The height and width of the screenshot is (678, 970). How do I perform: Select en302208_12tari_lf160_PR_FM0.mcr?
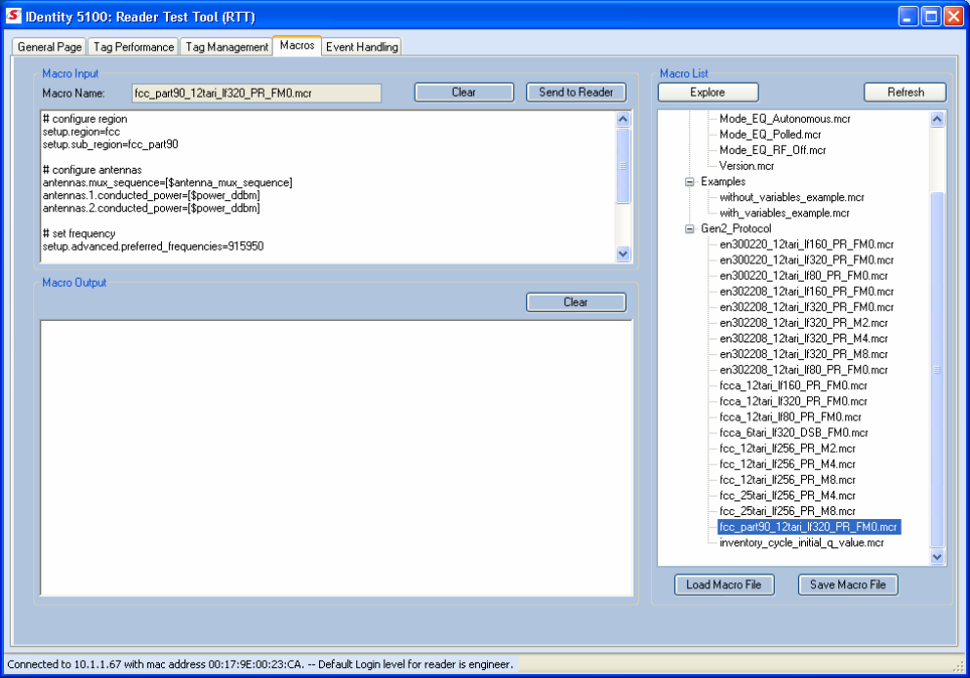click(807, 292)
